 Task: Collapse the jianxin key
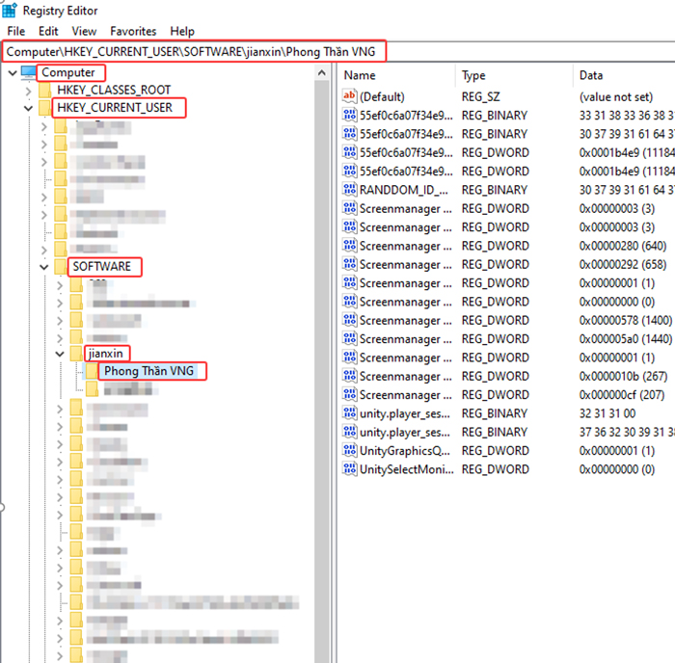[x=61, y=354]
